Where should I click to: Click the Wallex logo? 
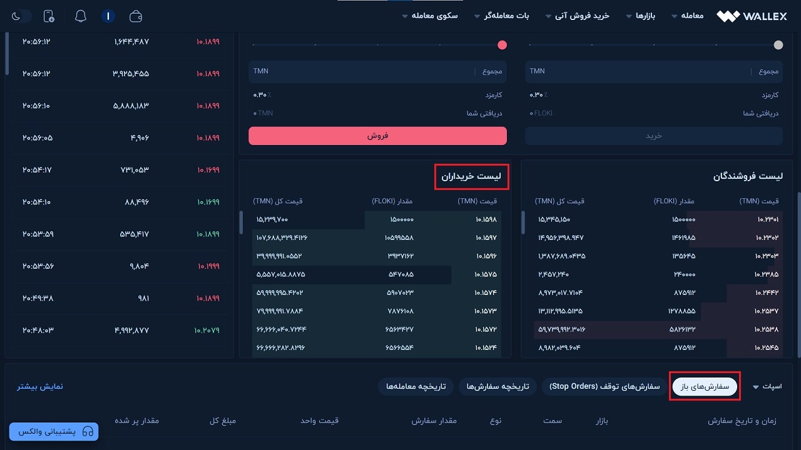click(x=752, y=16)
